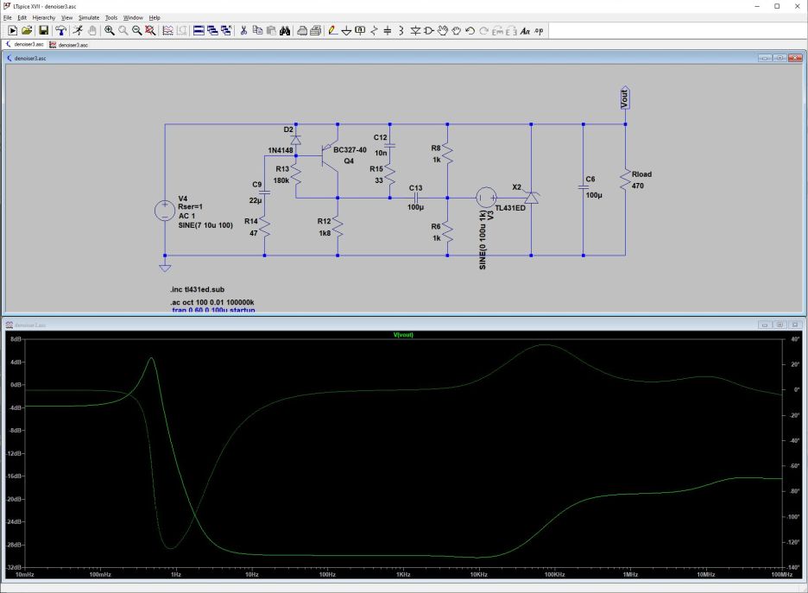Image resolution: width=808 pixels, height=593 pixels.
Task: Open Find with the binoculars icon
Action: (x=285, y=31)
